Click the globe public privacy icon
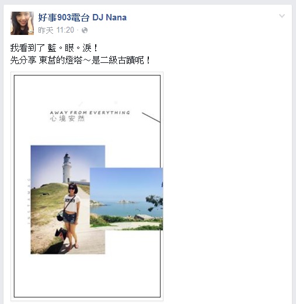This screenshot has height=304, width=296. tap(85, 30)
